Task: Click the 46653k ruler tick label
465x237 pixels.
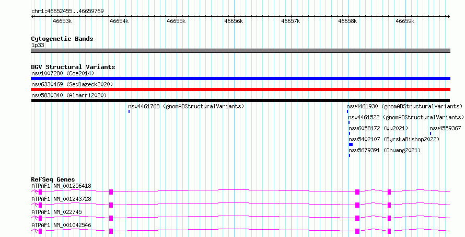Action: pyautogui.click(x=62, y=21)
